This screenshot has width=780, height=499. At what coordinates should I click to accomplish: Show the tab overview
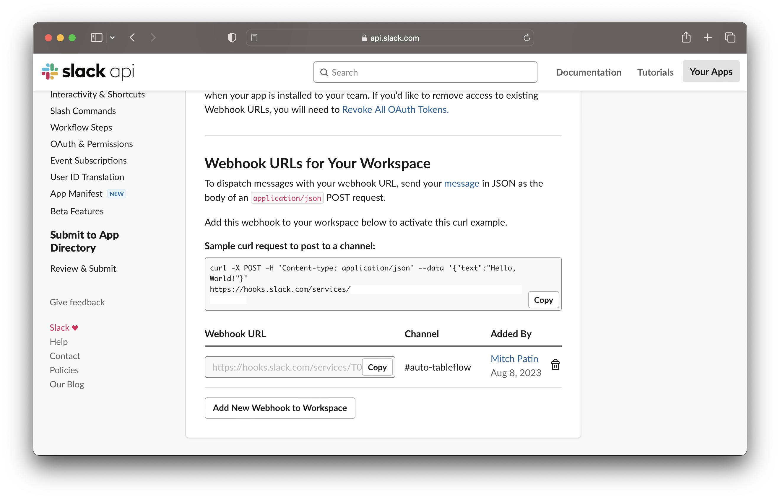point(730,37)
